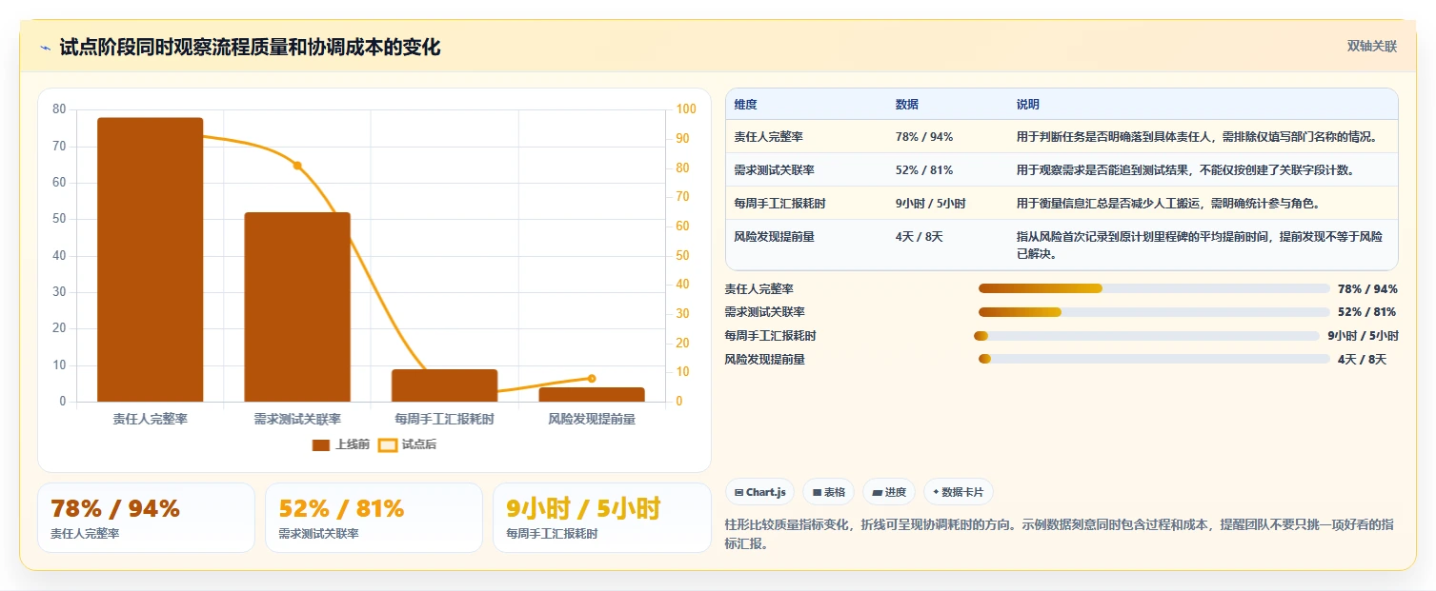
Task: Open the 52% / 81% data card
Action: 374,518
